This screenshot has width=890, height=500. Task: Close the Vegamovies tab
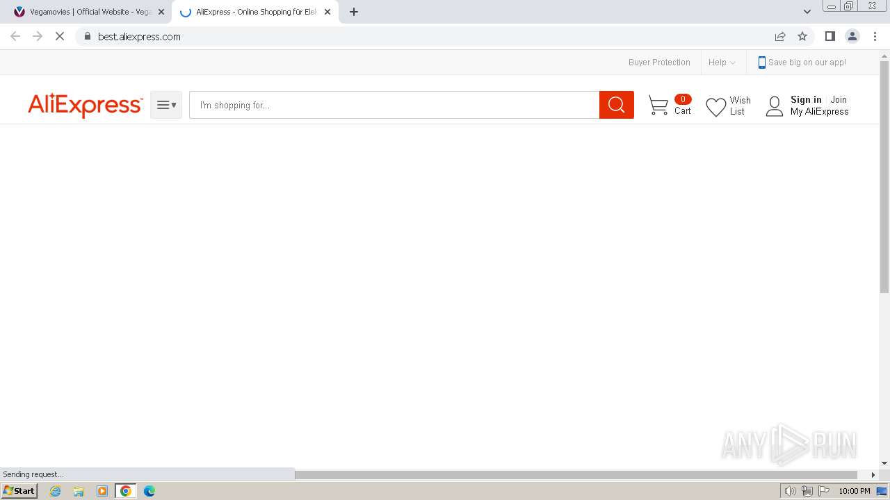tap(161, 12)
